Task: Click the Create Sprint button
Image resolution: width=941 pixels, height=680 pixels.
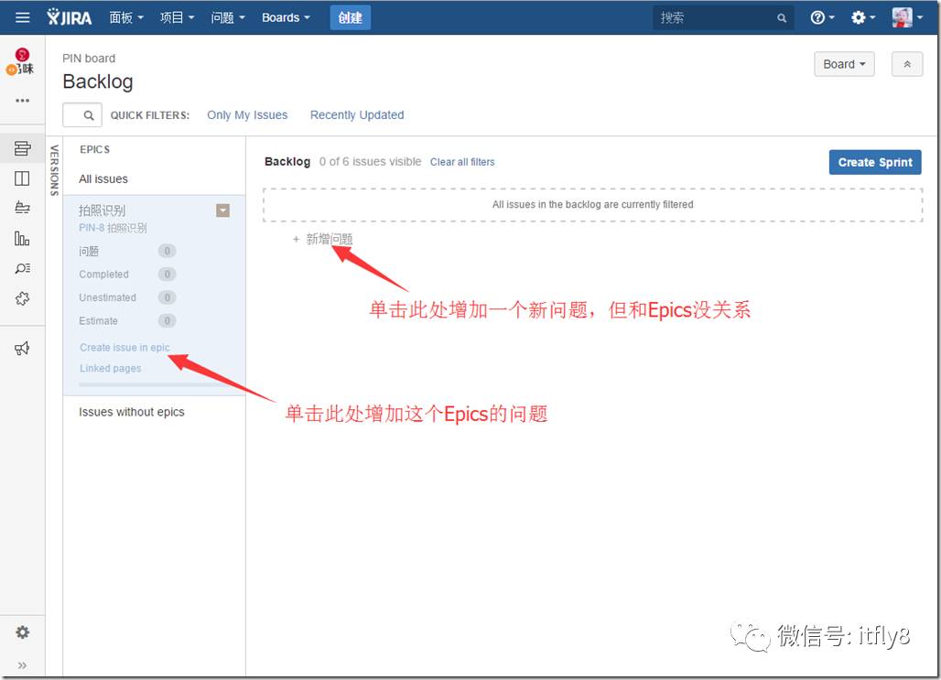Action: pos(875,162)
